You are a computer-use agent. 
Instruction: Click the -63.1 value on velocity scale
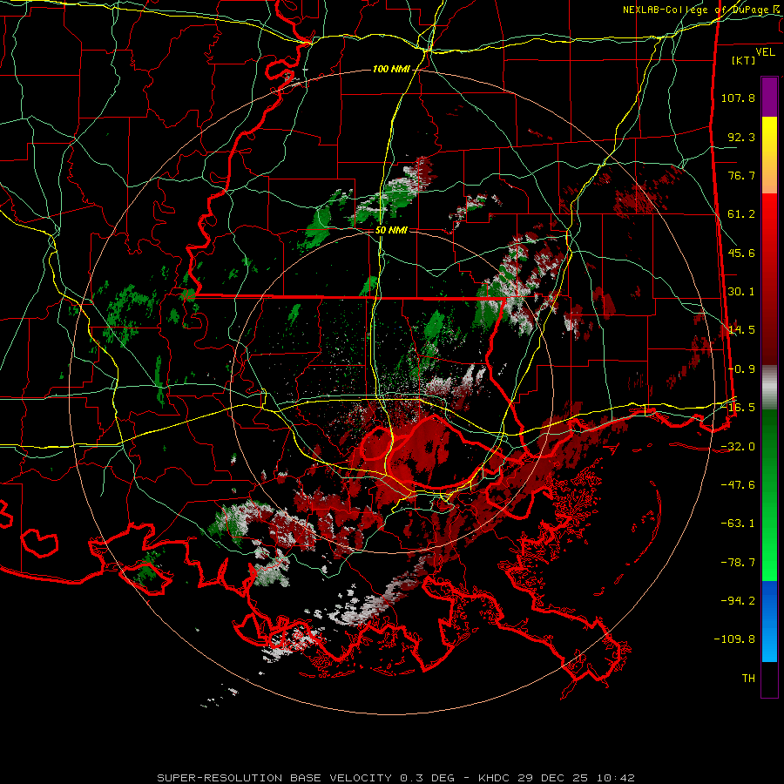coord(738,524)
